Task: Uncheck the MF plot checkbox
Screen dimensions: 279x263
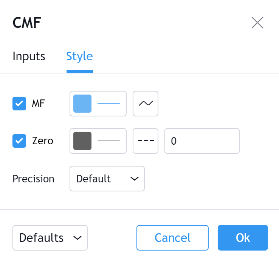Action: pos(19,104)
